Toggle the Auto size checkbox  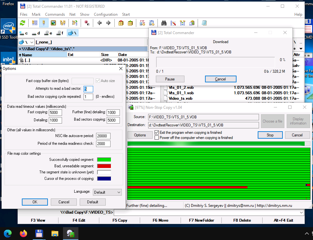98,81
